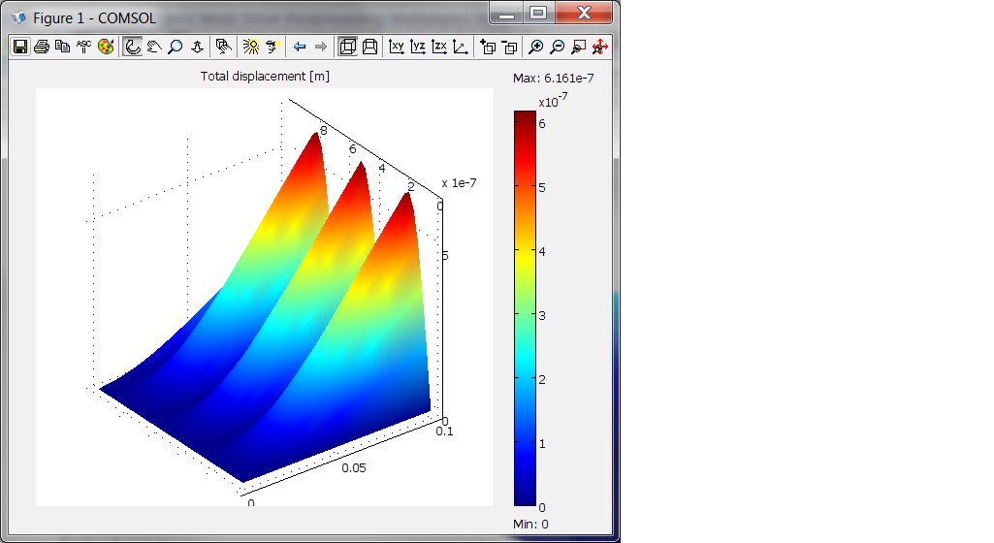Image resolution: width=994 pixels, height=543 pixels.
Task: Click the 0.1 axis tick label
Action: click(444, 431)
